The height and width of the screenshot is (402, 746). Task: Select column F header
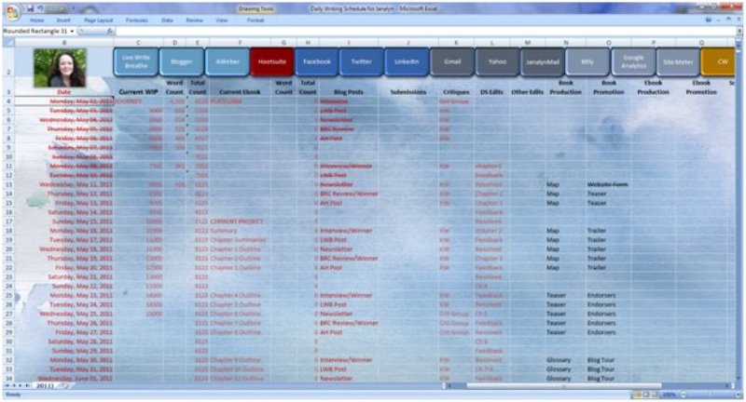[240, 43]
